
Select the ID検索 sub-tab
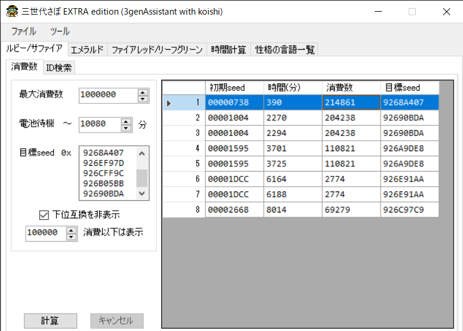point(59,68)
